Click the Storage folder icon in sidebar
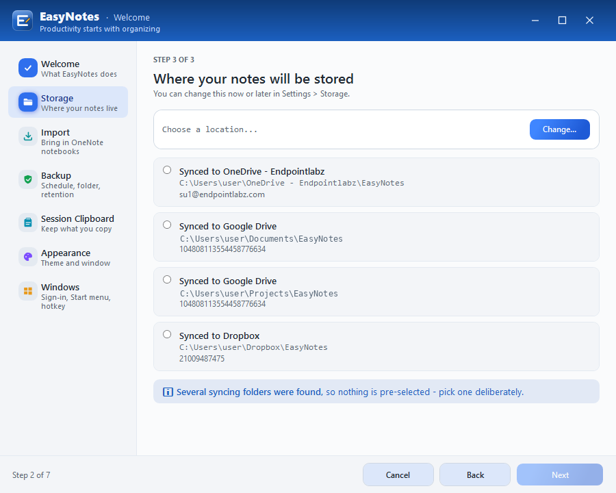 28,102
